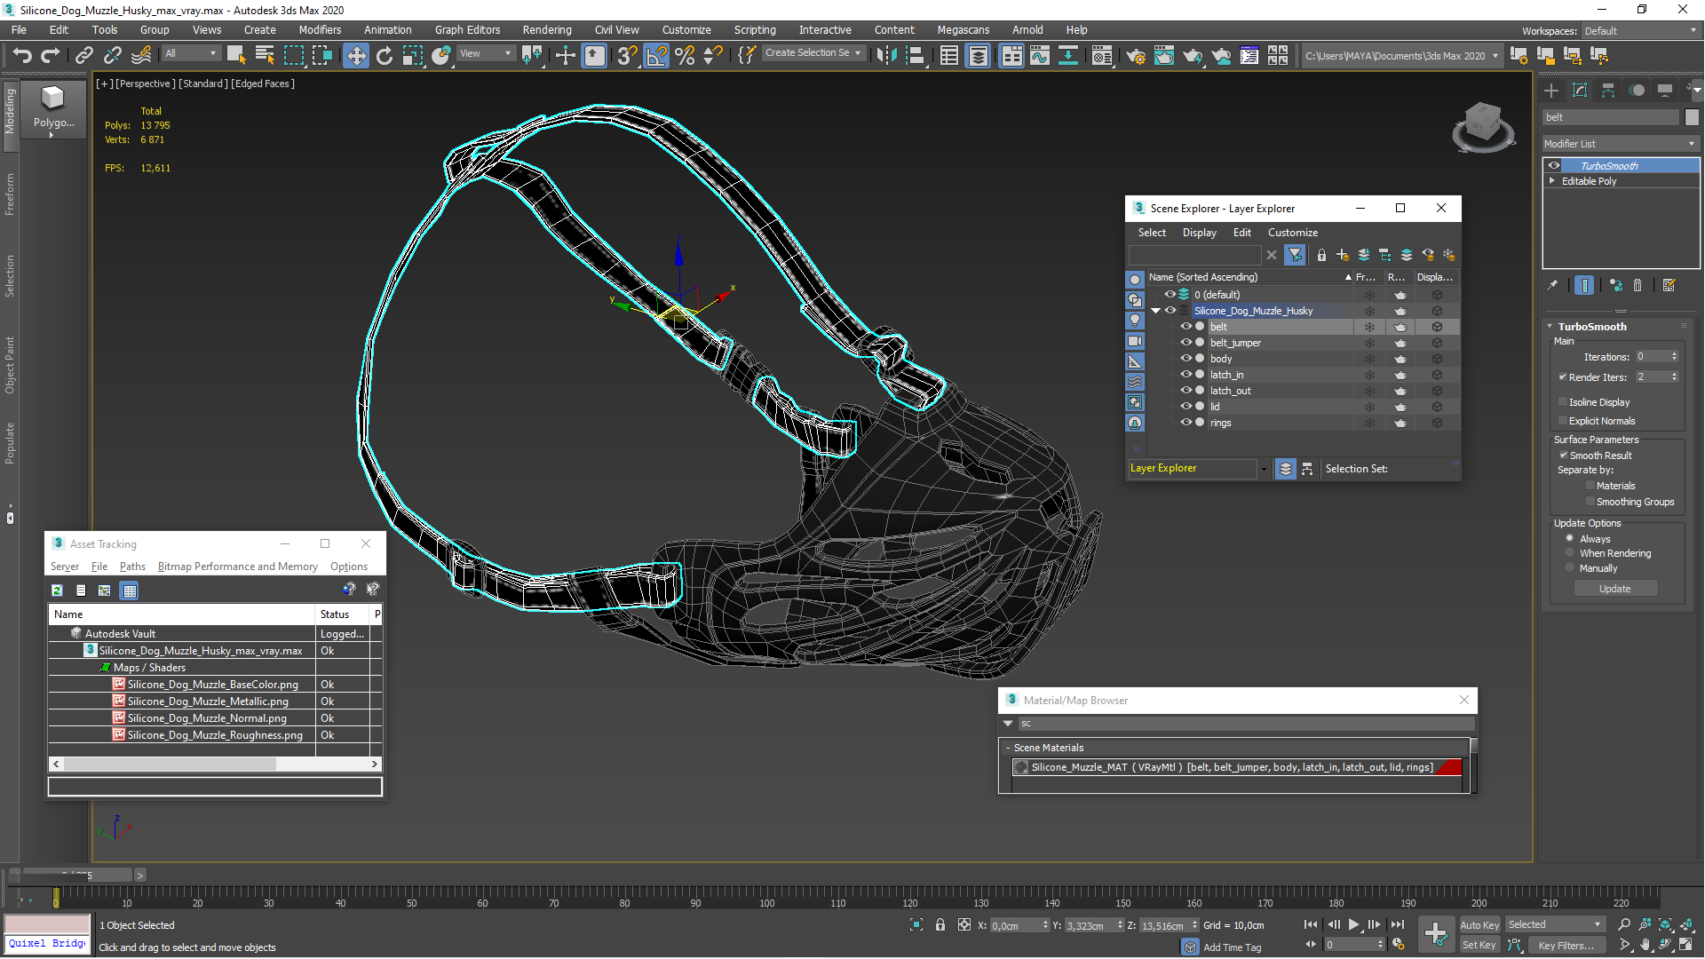Click Create New Layer in Layer Explorer
The height and width of the screenshot is (959, 1705).
[x=1343, y=255]
